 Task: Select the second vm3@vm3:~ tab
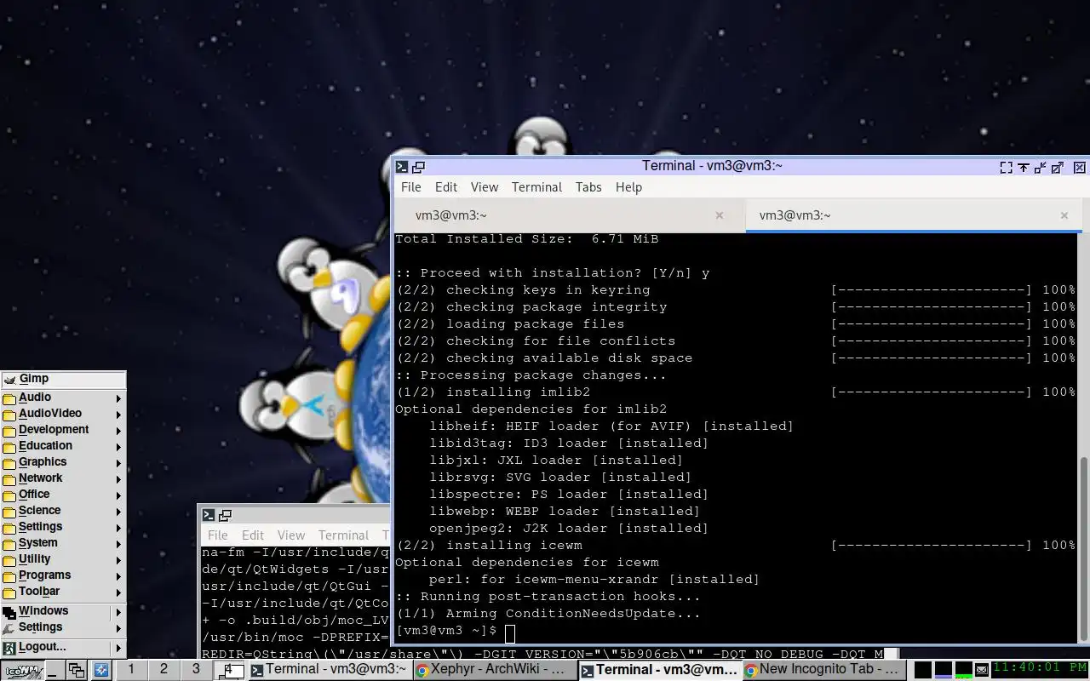(x=914, y=215)
